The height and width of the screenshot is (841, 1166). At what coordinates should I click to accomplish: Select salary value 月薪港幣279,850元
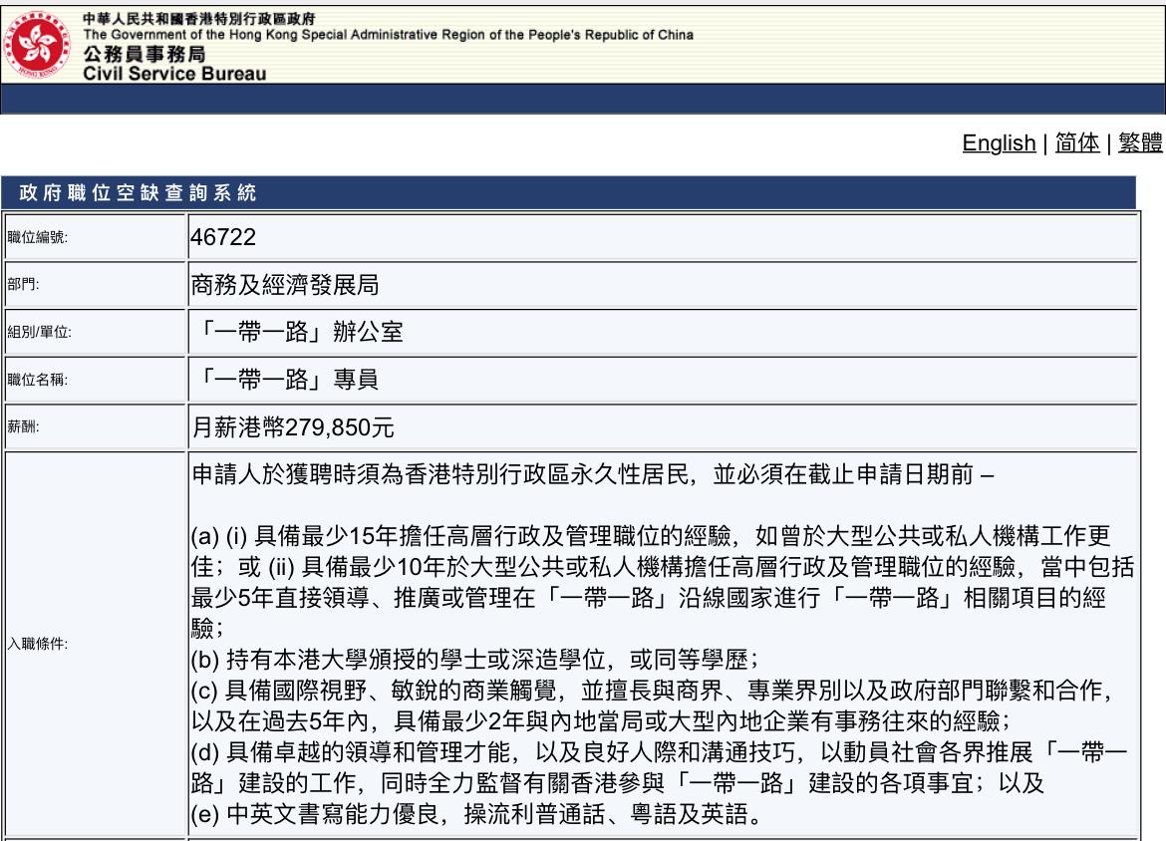[293, 426]
